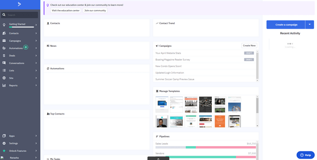Expand the Reports menu chevron
The height and width of the screenshot is (160, 317).
36,85
